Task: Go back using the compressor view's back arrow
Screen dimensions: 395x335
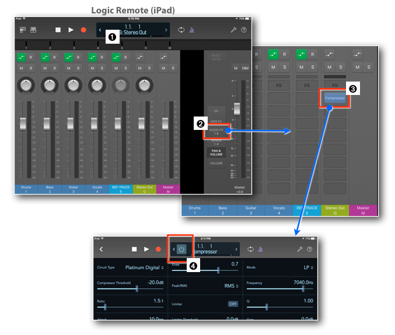Action: click(x=102, y=249)
